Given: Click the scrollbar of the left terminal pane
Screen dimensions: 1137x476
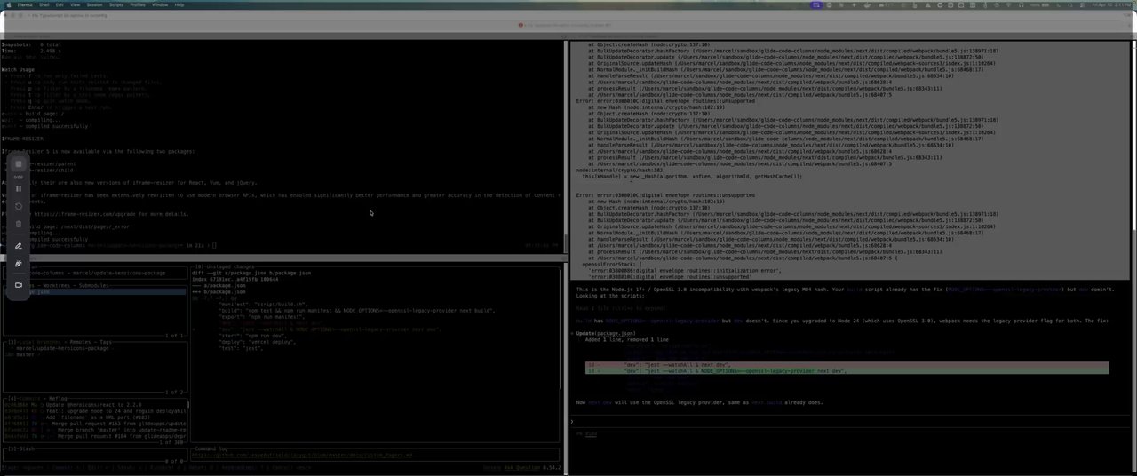Looking at the screenshot, I should [x=564, y=147].
